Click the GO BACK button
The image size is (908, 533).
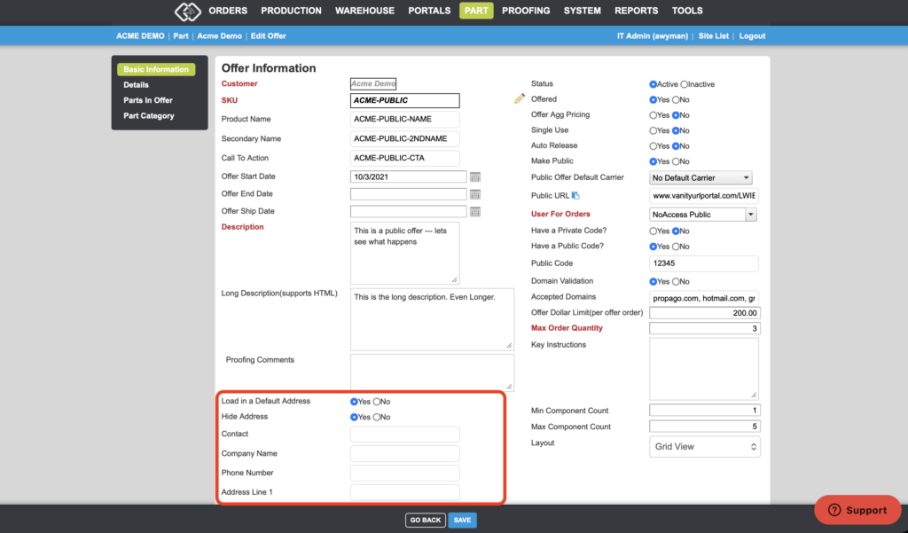point(426,521)
